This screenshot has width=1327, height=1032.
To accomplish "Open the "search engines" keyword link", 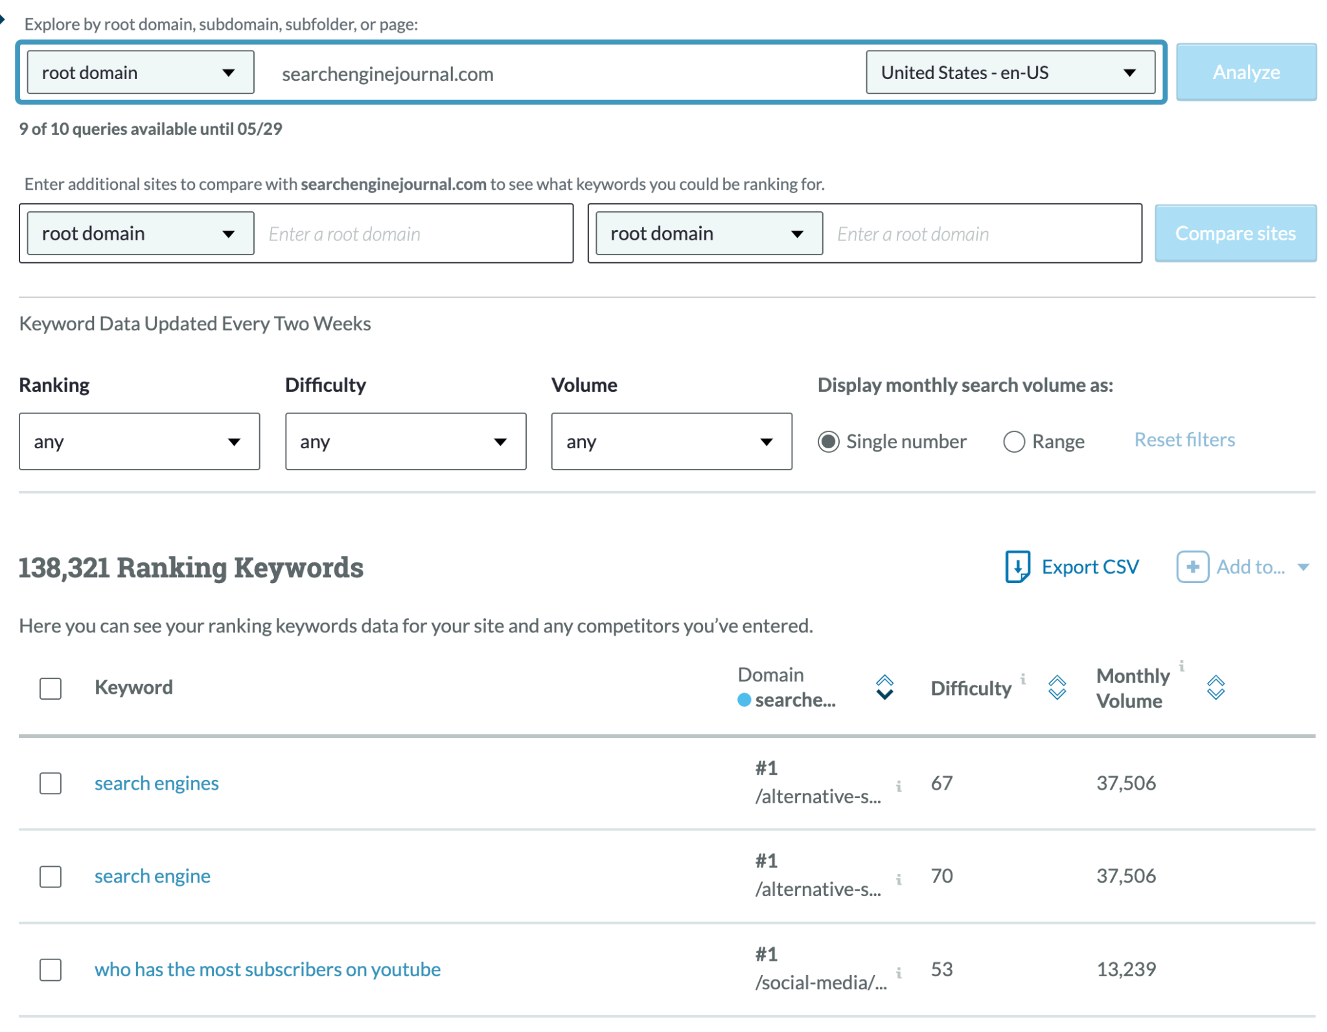I will [x=156, y=783].
